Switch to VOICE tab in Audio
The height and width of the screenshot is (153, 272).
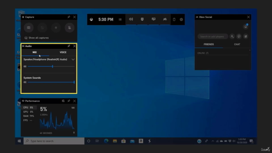[x=63, y=52]
